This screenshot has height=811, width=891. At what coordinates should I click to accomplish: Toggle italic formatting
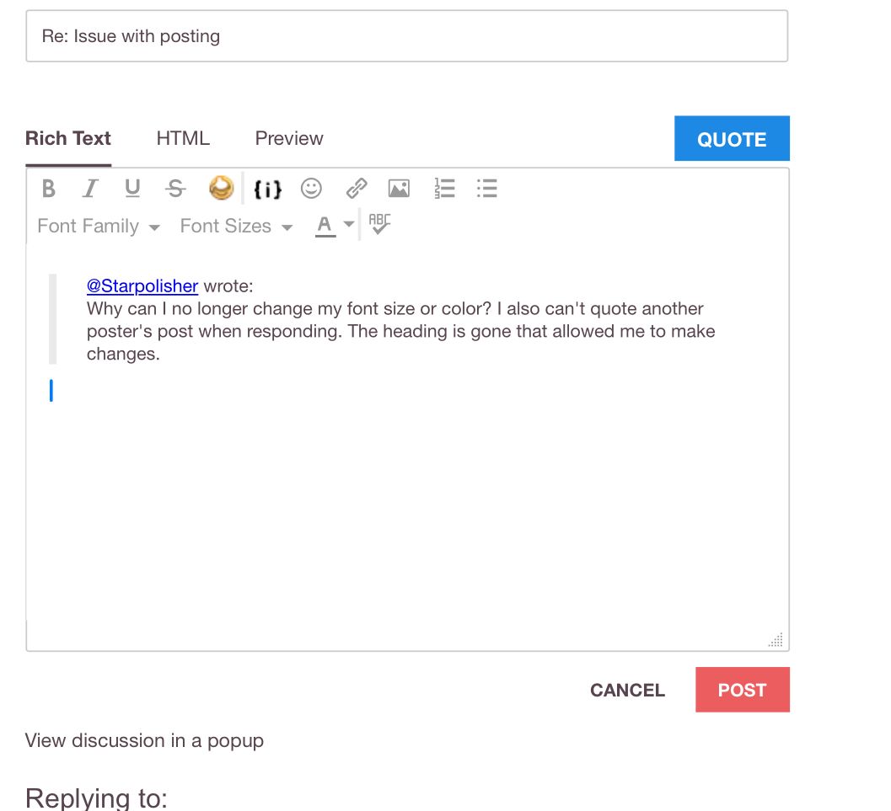coord(90,189)
